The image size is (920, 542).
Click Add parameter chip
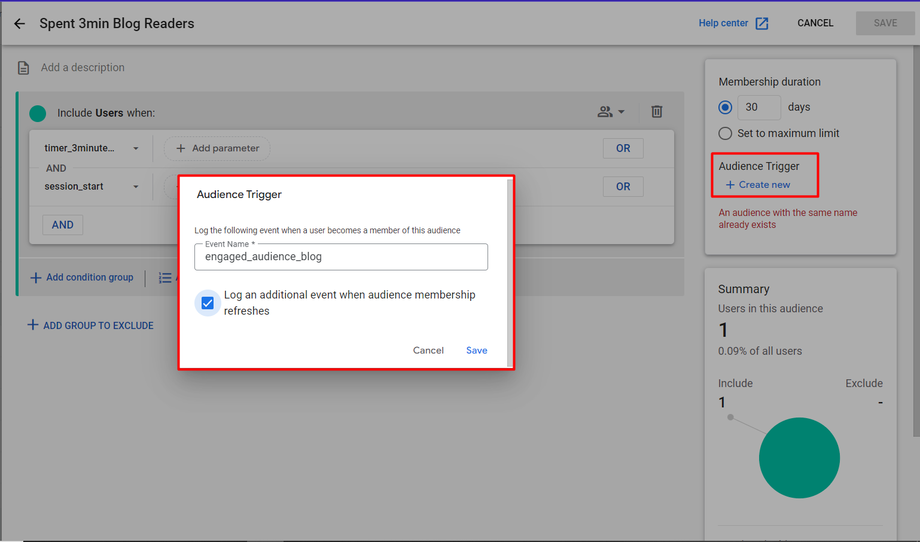[x=217, y=148]
